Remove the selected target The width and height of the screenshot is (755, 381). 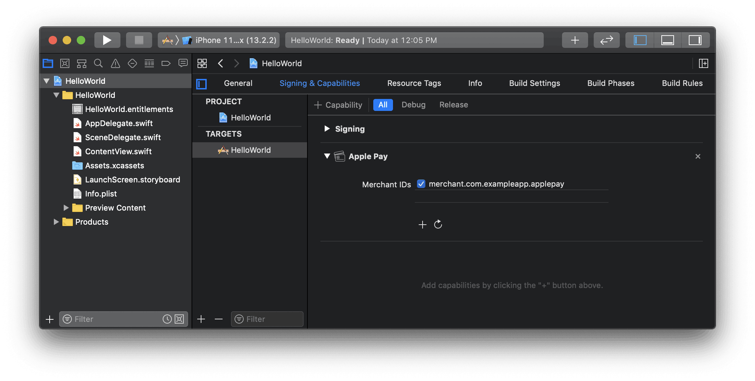click(219, 319)
